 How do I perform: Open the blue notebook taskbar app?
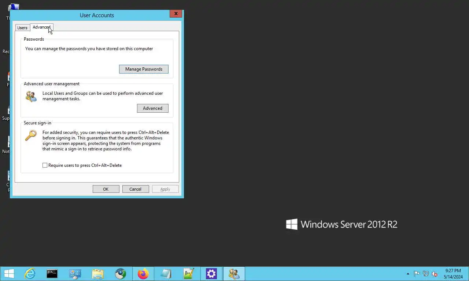pos(166,274)
